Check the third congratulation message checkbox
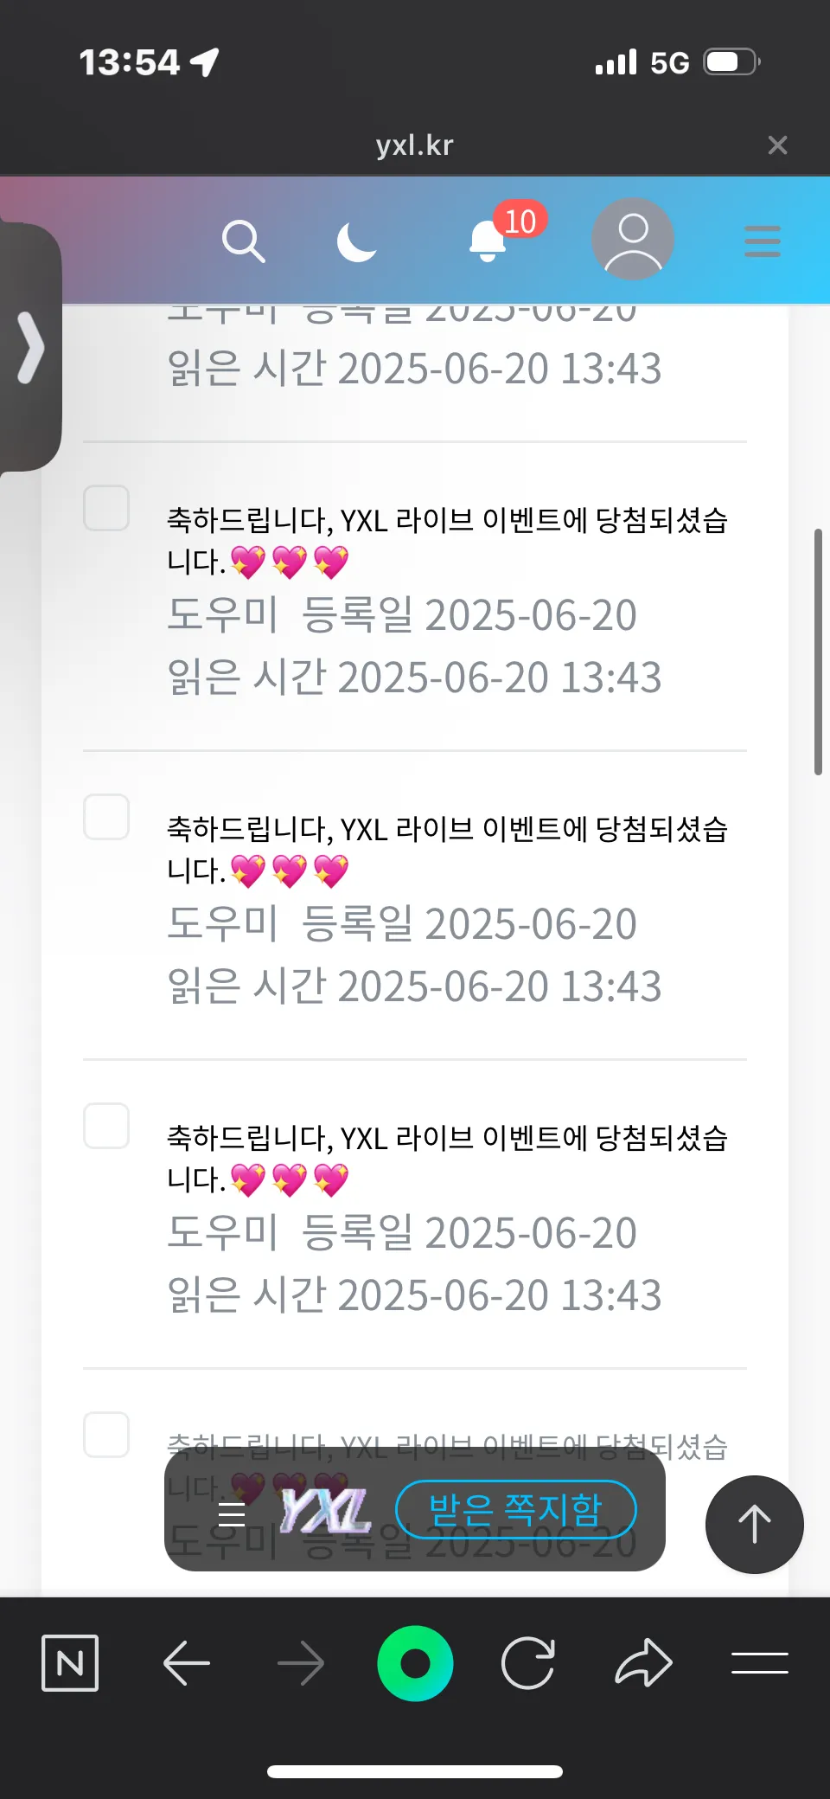The height and width of the screenshot is (1799, 830). (x=106, y=1126)
